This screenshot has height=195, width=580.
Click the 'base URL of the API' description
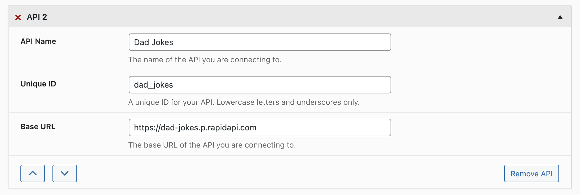pos(212,145)
